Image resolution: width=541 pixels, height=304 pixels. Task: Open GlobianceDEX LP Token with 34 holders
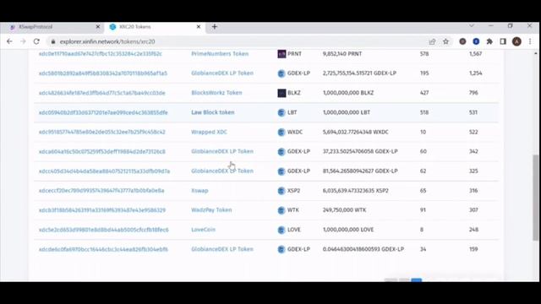tap(222, 249)
